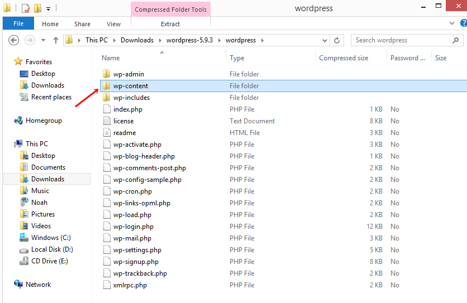Viewport: 467px width, 303px height.
Task: Expand the breadcrumb arrow after Downloads
Action: pyautogui.click(x=160, y=40)
